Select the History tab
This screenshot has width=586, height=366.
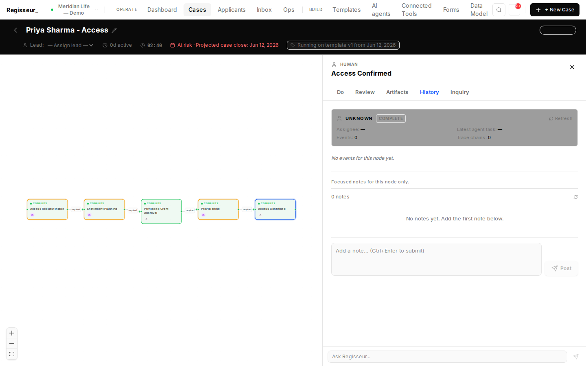[429, 92]
